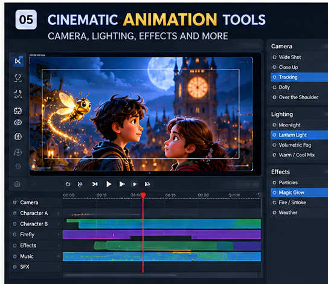Select the Dolly camera option

(299, 87)
